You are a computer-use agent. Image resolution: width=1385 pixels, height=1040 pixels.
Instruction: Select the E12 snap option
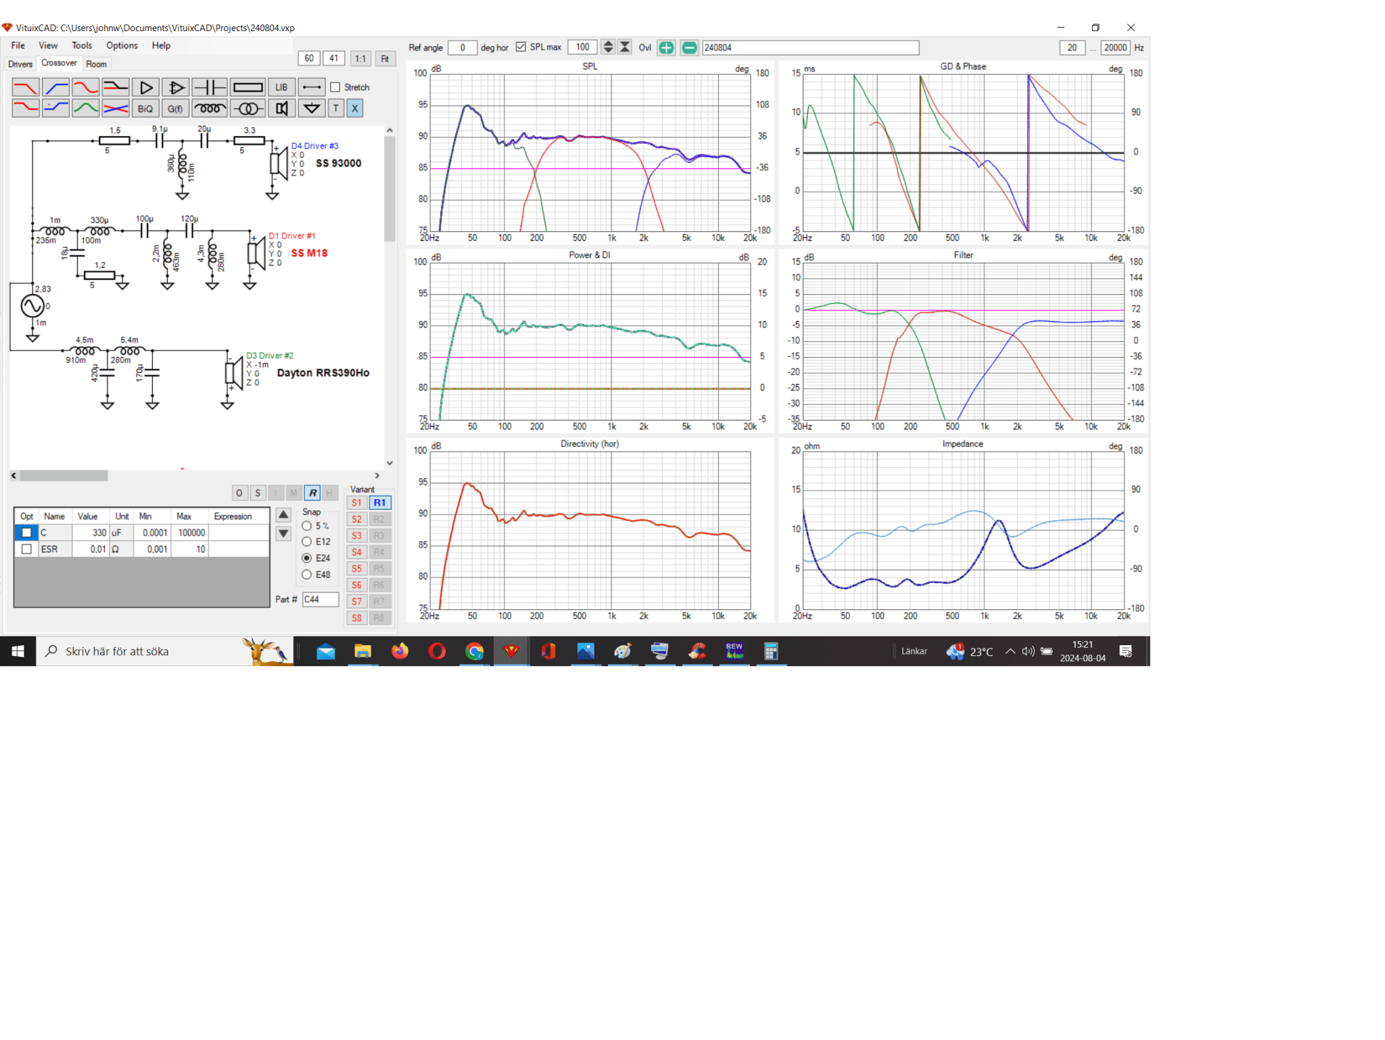tap(307, 542)
